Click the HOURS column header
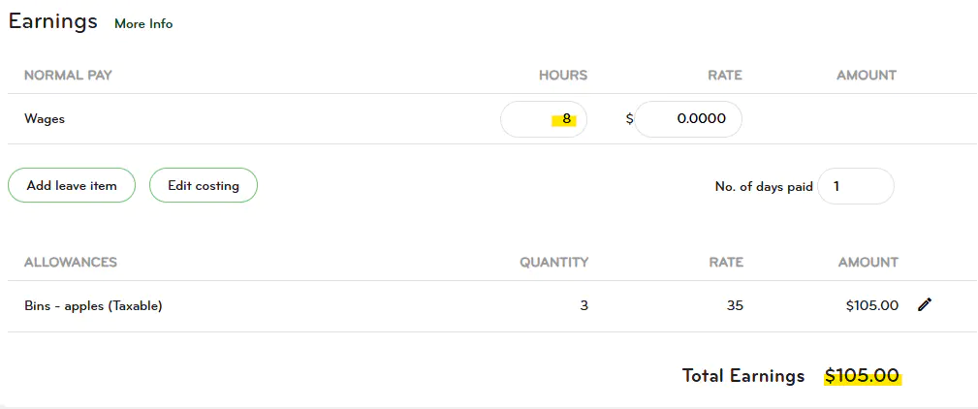The height and width of the screenshot is (409, 978). pos(563,76)
